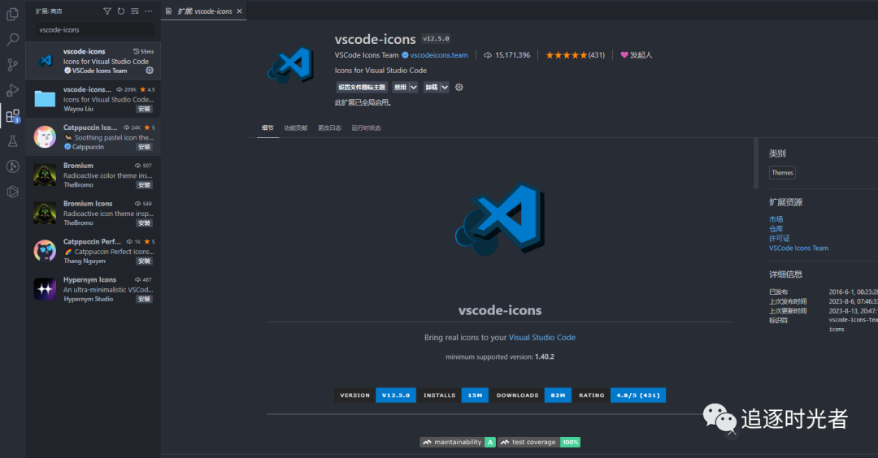Open the marketplace (市场) resource link

(x=776, y=219)
